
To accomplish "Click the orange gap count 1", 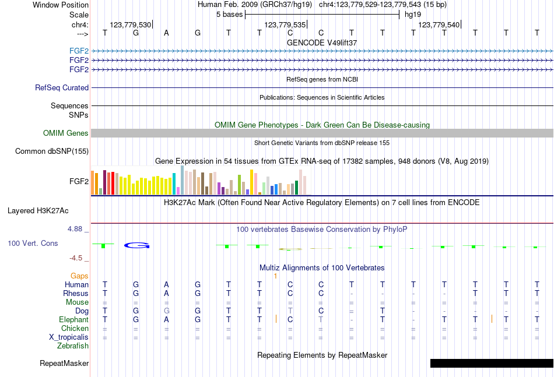I will pyautogui.click(x=275, y=276).
